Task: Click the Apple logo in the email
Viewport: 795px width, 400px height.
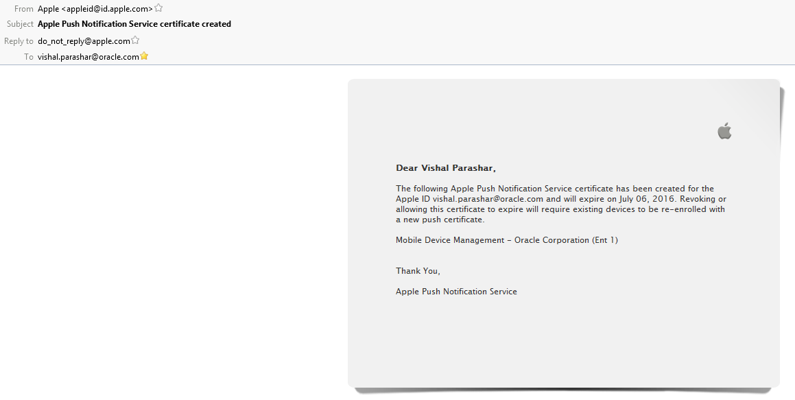Action: pos(724,131)
